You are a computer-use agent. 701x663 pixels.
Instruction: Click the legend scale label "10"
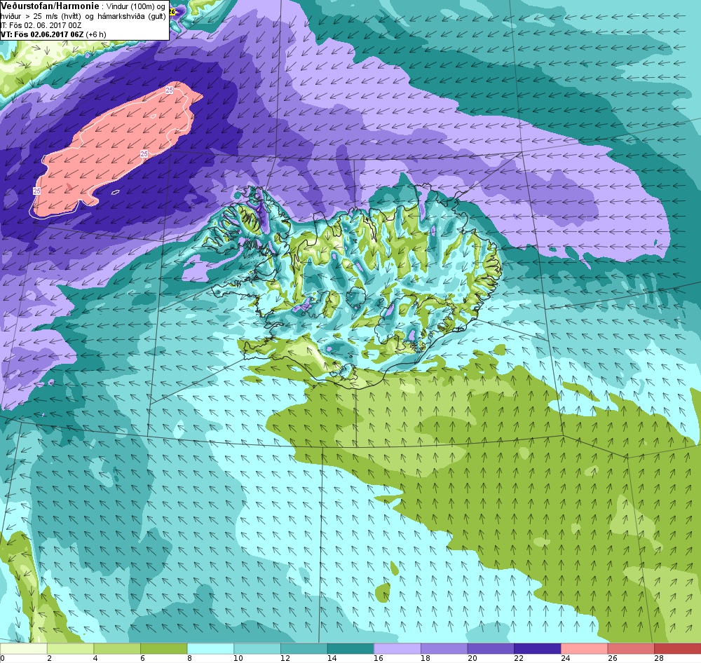tap(238, 658)
